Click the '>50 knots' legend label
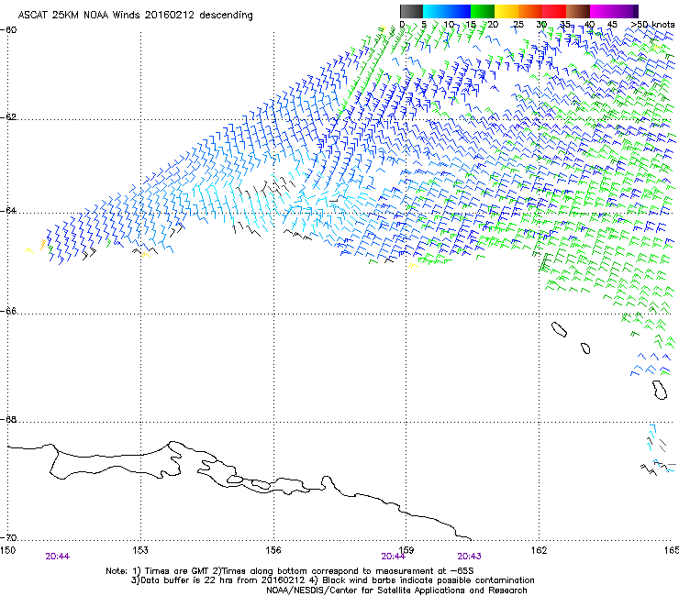 (x=652, y=25)
